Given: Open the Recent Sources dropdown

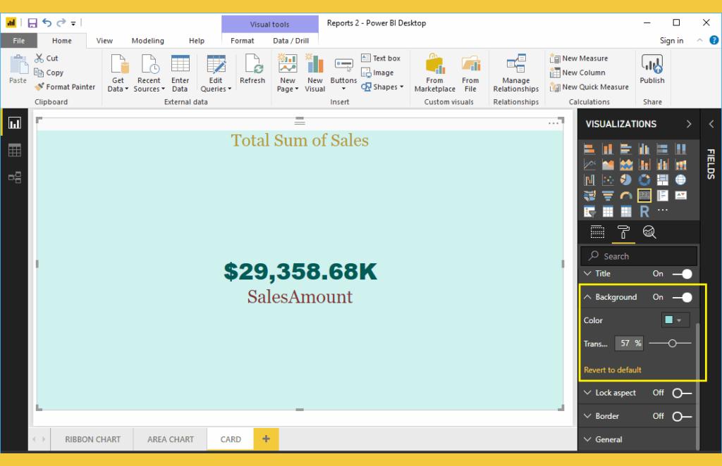Looking at the screenshot, I should point(149,73).
